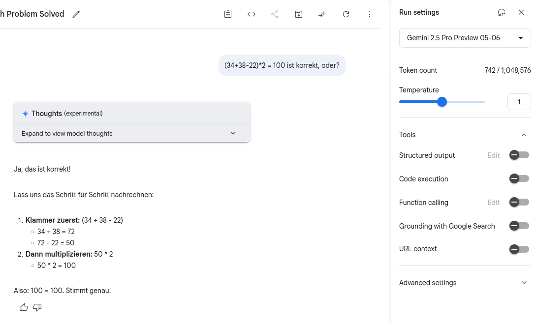
Task: Reset run settings to defaults icon
Action: pyautogui.click(x=502, y=12)
